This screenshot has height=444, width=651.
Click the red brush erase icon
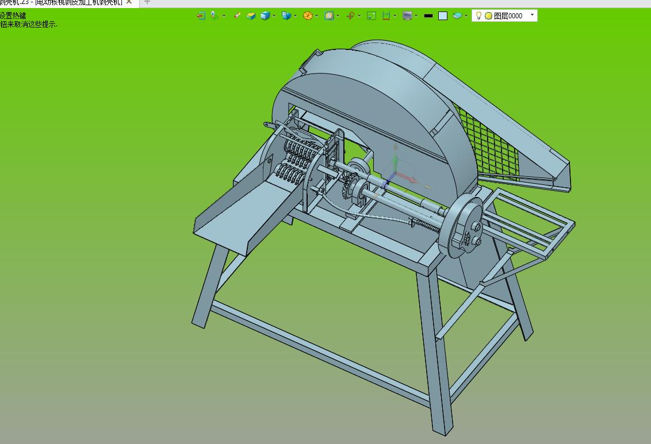[x=237, y=16]
